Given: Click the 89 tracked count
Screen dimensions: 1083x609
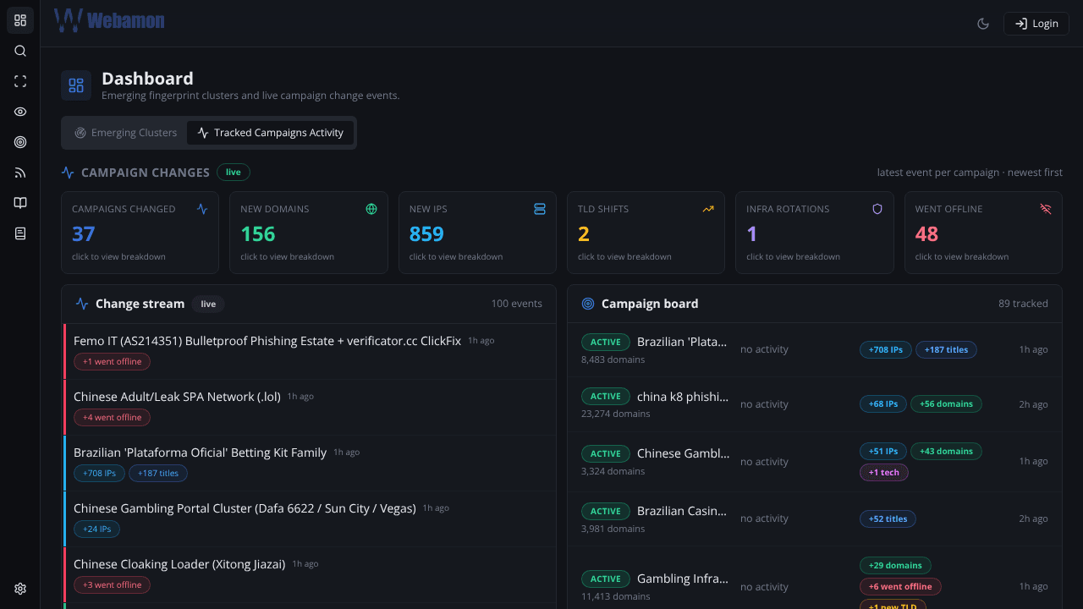Looking at the screenshot, I should (1023, 304).
